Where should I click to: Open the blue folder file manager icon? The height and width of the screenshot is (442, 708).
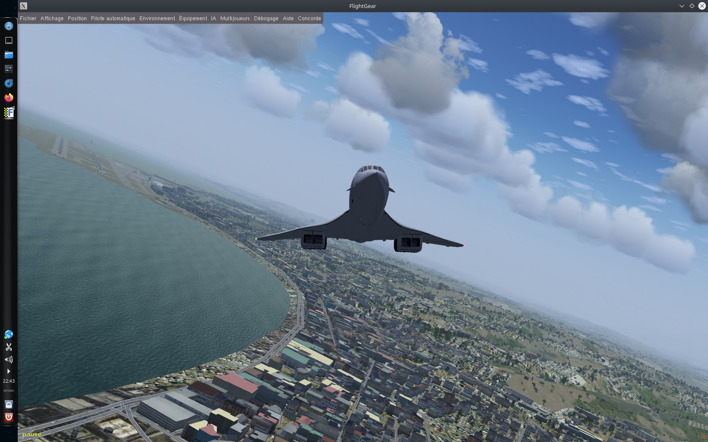9,55
